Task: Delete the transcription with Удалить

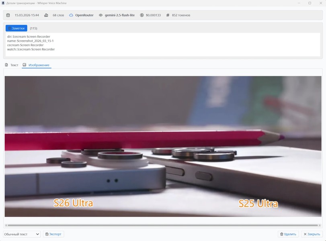Action: coord(288,234)
